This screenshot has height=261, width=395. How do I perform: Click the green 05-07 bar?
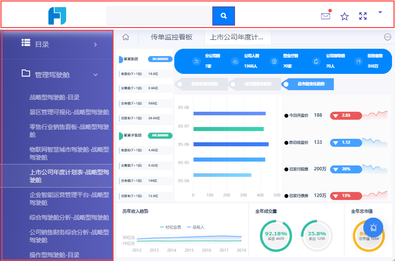coord(229,129)
